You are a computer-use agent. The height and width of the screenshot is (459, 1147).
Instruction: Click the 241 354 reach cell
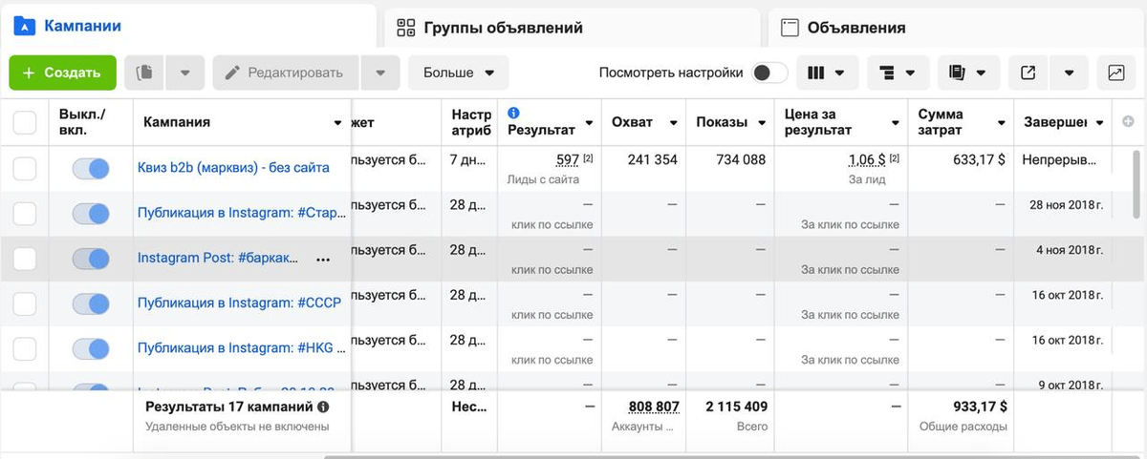(x=653, y=160)
